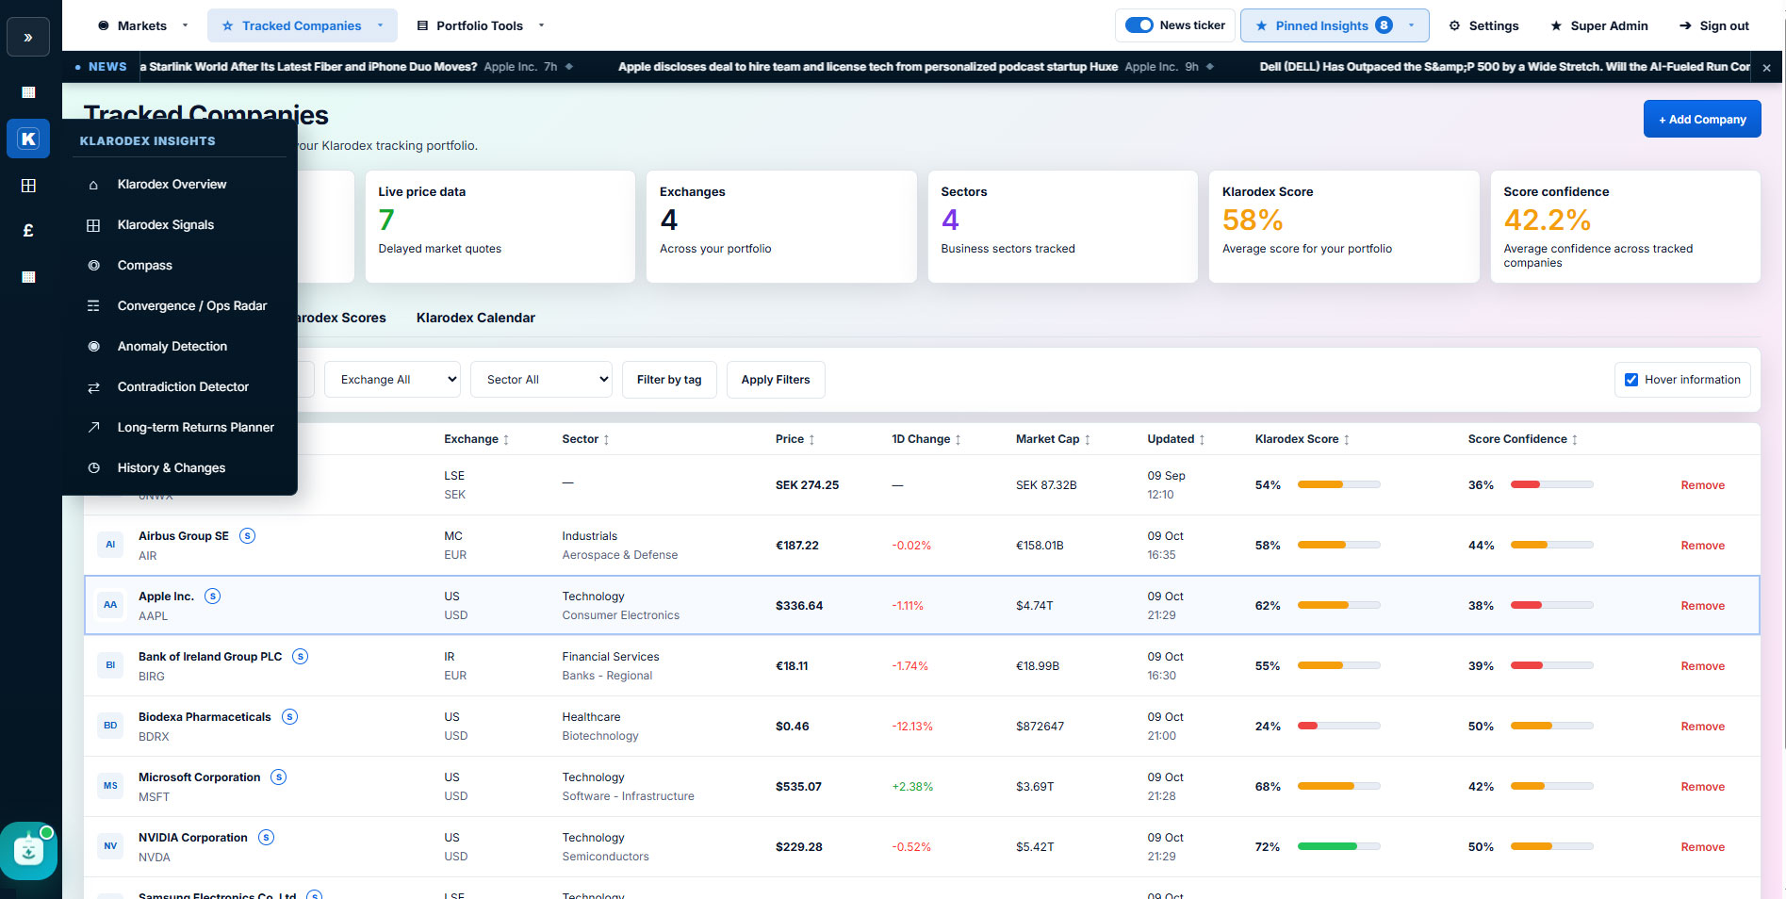Close the news ticker bar with X
Screen dimensions: 1786x899
tap(1766, 68)
